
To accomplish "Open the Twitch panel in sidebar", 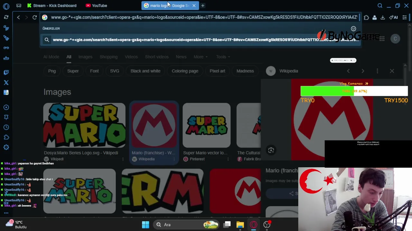I will point(6,73).
